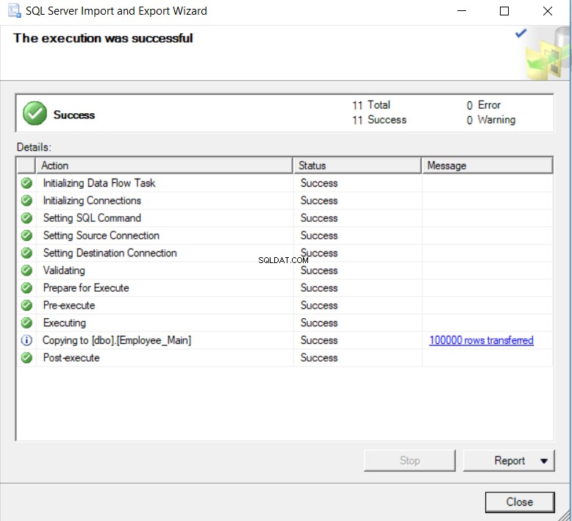Click the green check icon next to Initializing Connections

(x=26, y=201)
